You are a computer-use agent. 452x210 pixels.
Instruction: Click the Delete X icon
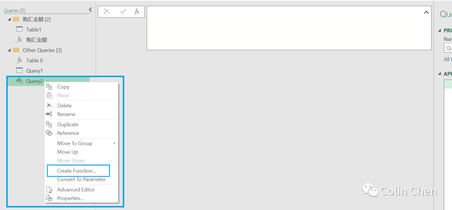[x=49, y=105]
